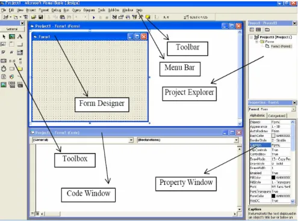Switch to the Categorized properties tab
Screen dimensions: 298x221
pos(277,116)
